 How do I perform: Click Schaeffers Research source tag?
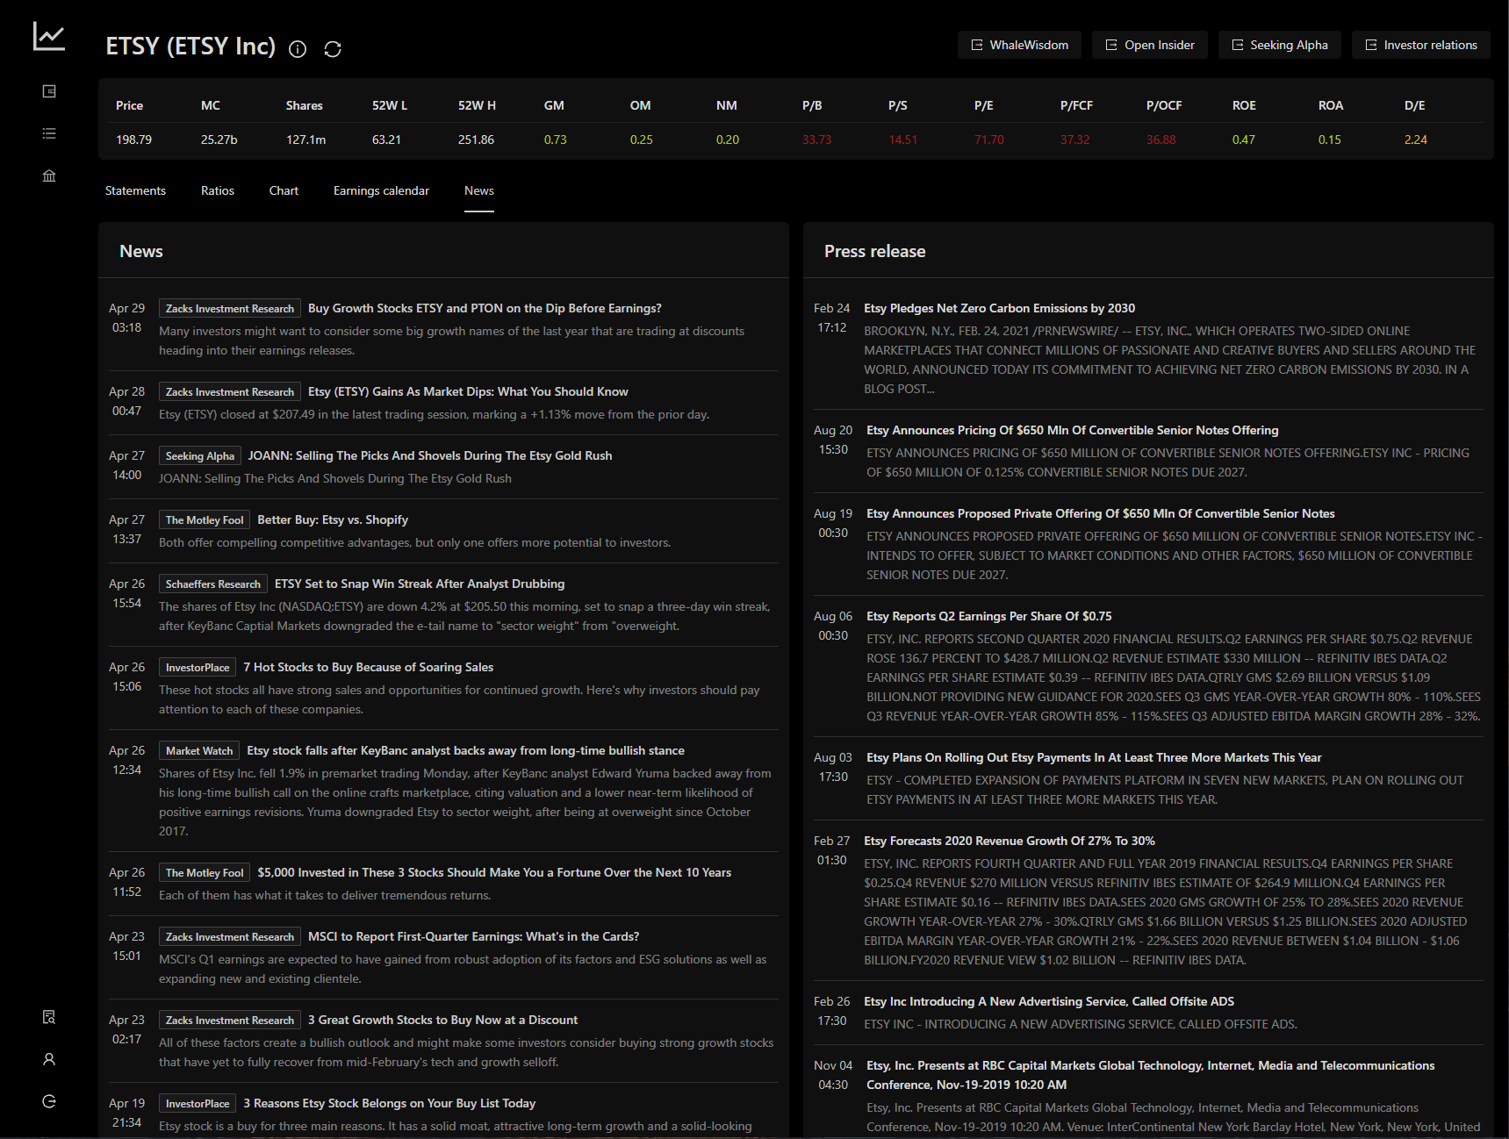point(213,584)
